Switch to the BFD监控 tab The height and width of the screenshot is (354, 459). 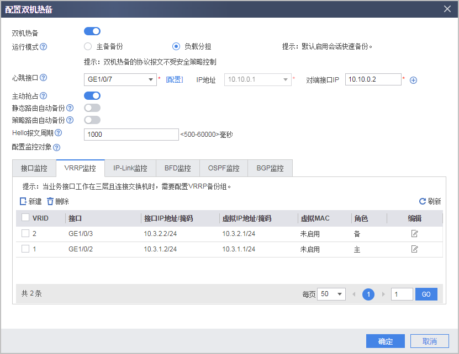pos(178,168)
